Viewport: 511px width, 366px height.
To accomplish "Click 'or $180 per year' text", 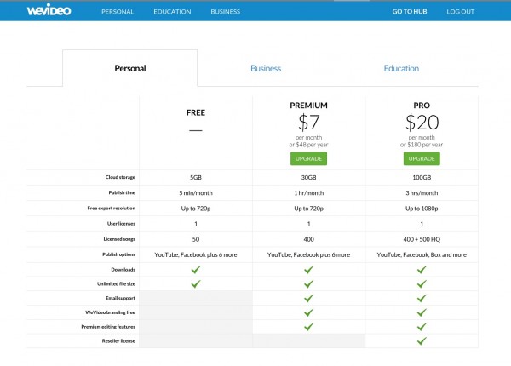I will pos(422,145).
